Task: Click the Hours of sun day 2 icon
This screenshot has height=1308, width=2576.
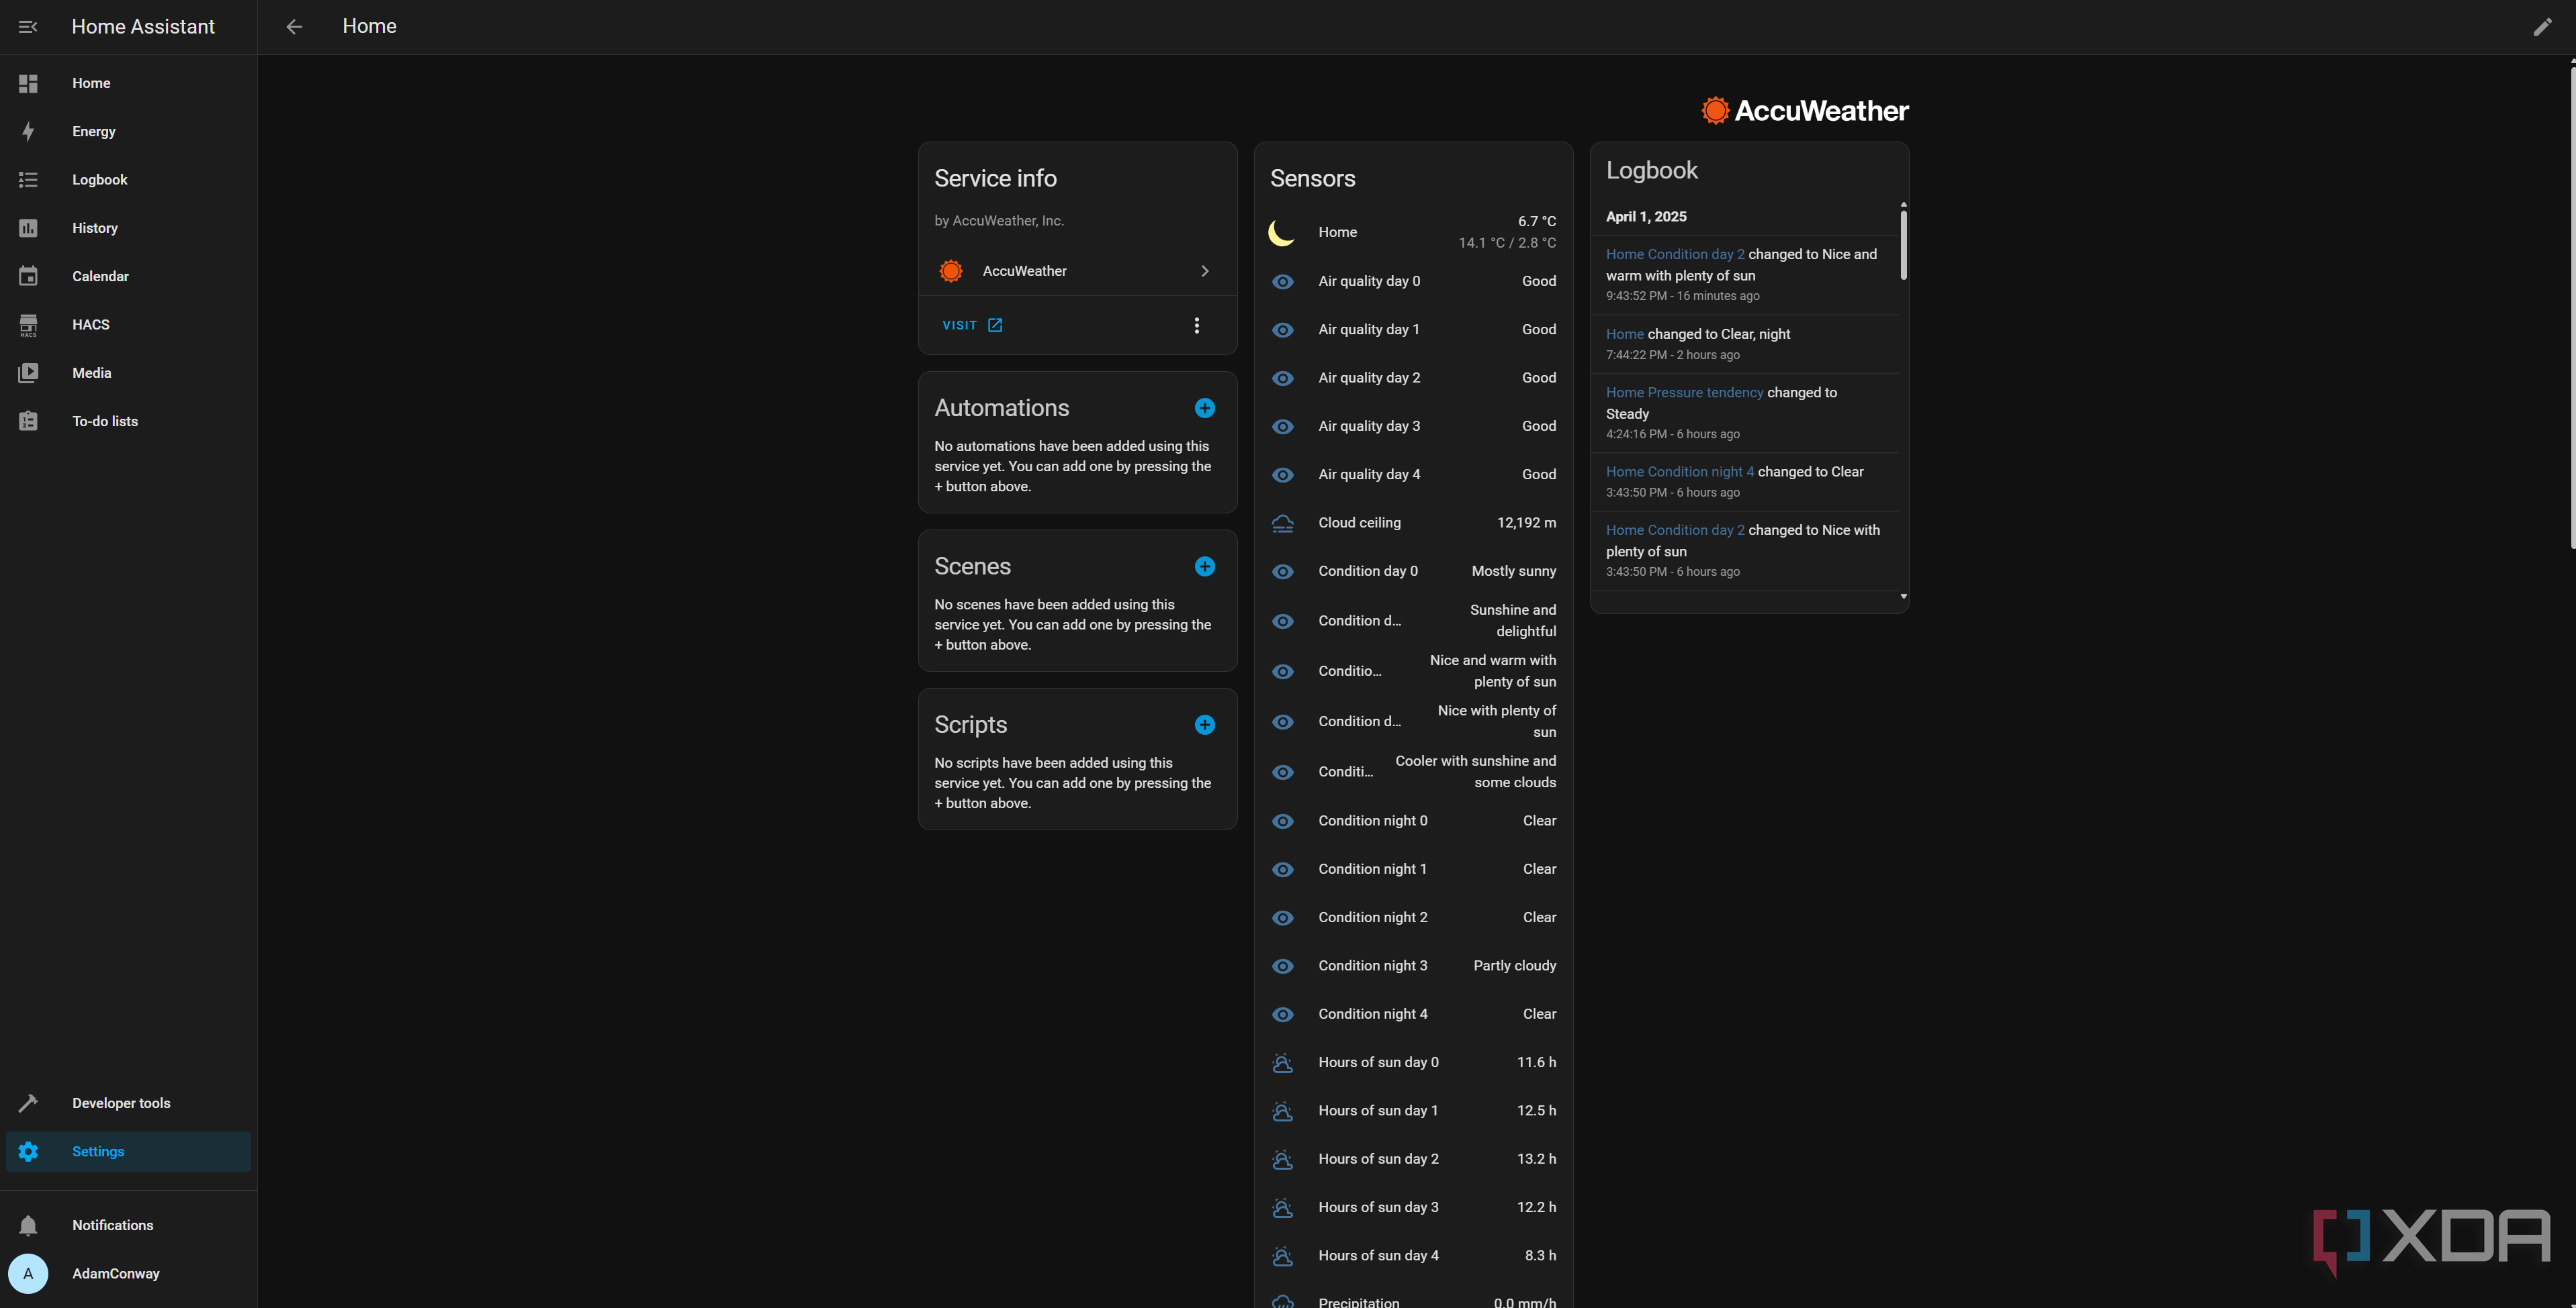Action: pos(1283,1159)
